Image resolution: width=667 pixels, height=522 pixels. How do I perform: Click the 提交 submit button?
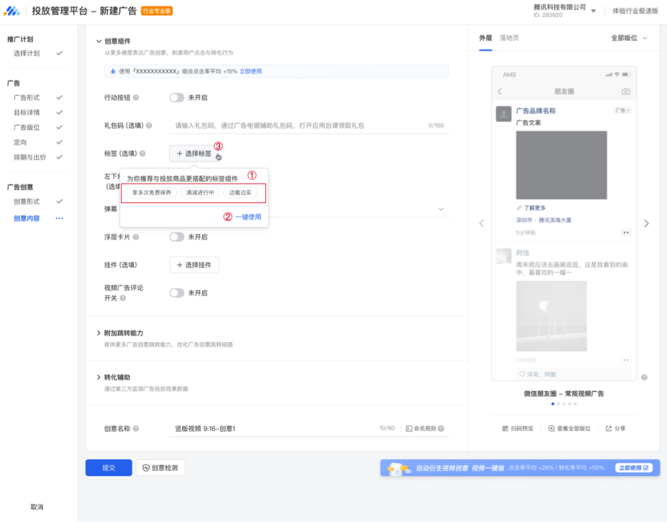[x=109, y=468]
